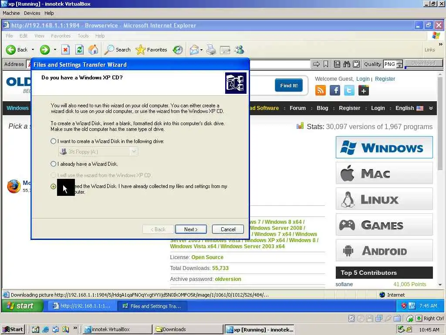Open Favorites star toolbar button
Viewport: 446px width, 335px height.
point(151,50)
